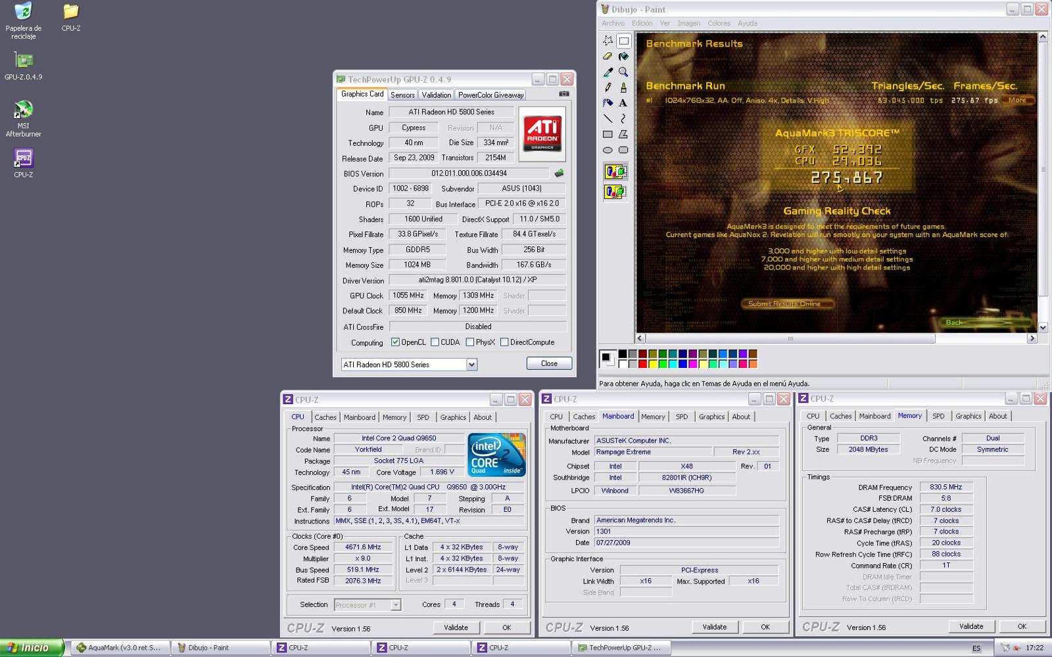Click the Inicio start button
This screenshot has width=1052, height=657.
pos(32,648)
